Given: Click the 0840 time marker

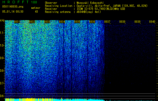Looking at the screenshot, I should click(152, 22).
